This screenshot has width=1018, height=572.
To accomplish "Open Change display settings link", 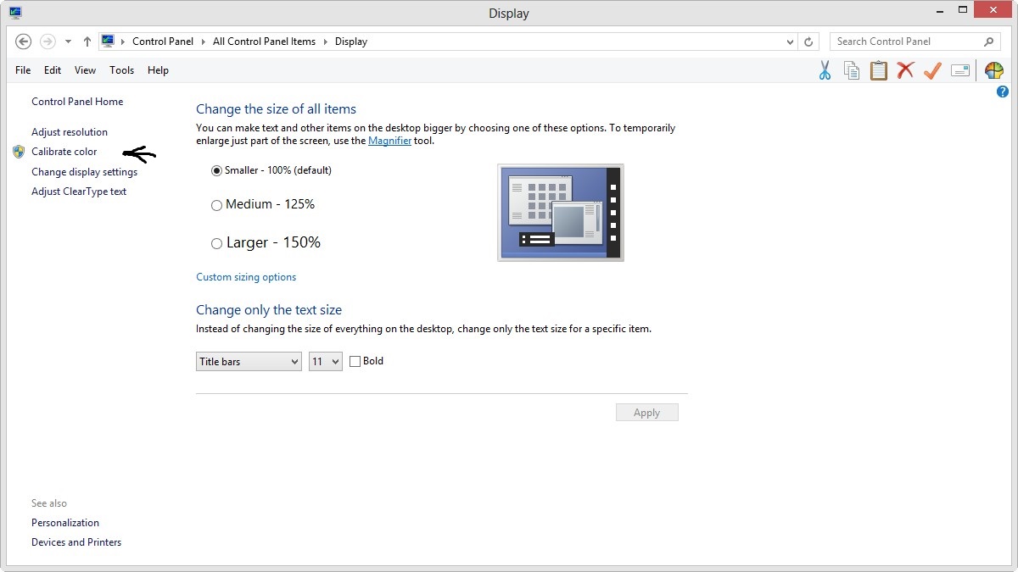I will pyautogui.click(x=84, y=172).
